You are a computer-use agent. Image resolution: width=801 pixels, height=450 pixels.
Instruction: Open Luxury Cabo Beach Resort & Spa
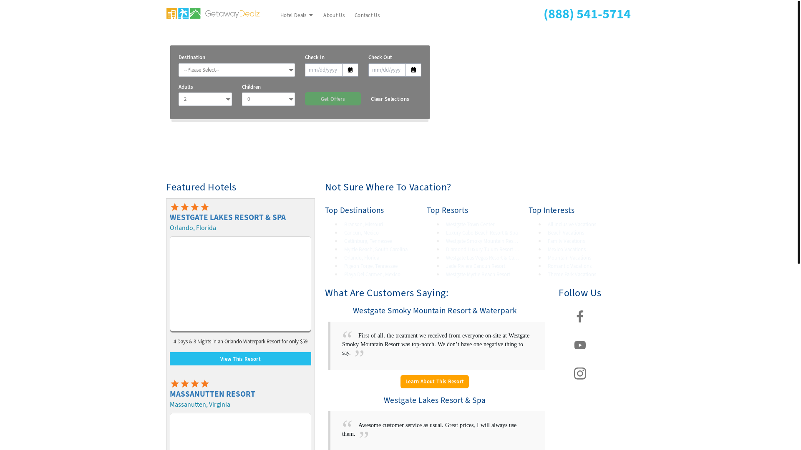[482, 233]
